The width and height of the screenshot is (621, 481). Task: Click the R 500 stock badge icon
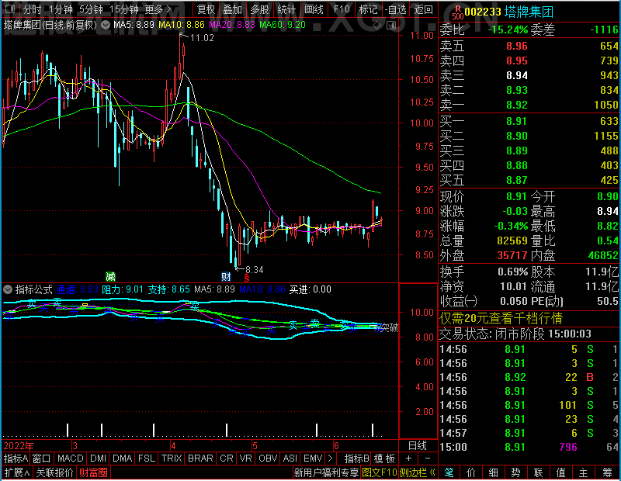point(457,12)
